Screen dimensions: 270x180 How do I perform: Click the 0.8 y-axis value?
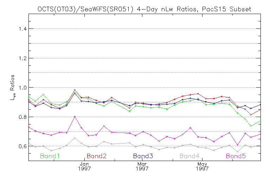(23, 117)
